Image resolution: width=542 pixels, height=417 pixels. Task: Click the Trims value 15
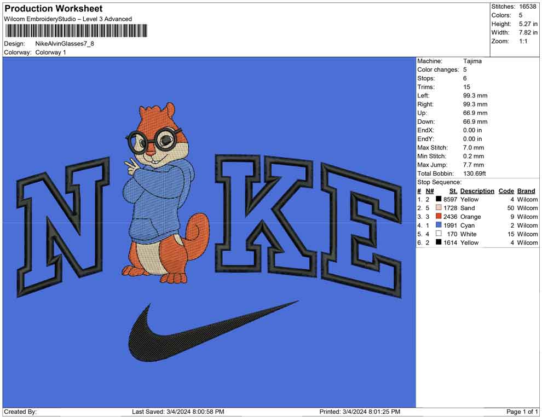click(x=466, y=86)
